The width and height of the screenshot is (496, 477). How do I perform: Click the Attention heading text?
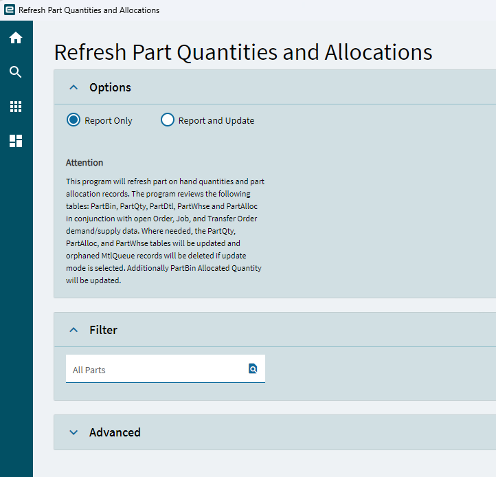[x=84, y=163]
